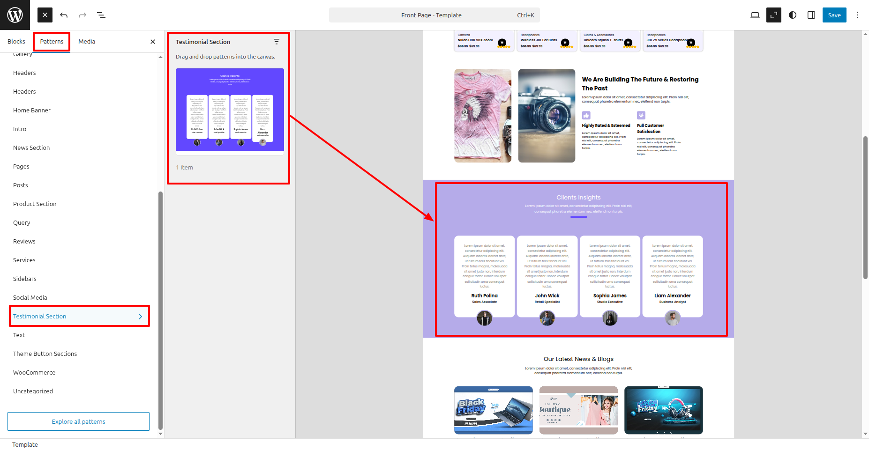Switch to the Media tab
The height and width of the screenshot is (450, 869).
pos(87,42)
